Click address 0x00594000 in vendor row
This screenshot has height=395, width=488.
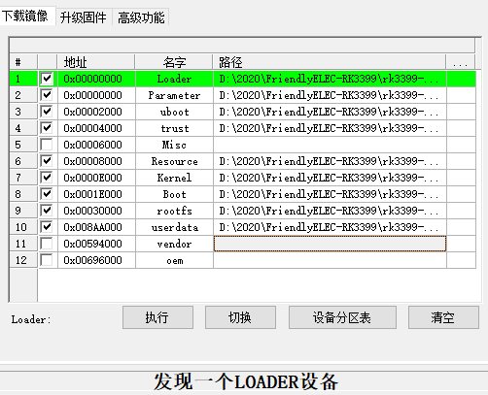tap(96, 244)
